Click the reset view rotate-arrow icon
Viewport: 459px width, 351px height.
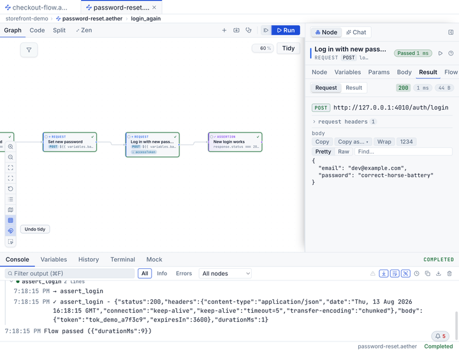(x=11, y=189)
